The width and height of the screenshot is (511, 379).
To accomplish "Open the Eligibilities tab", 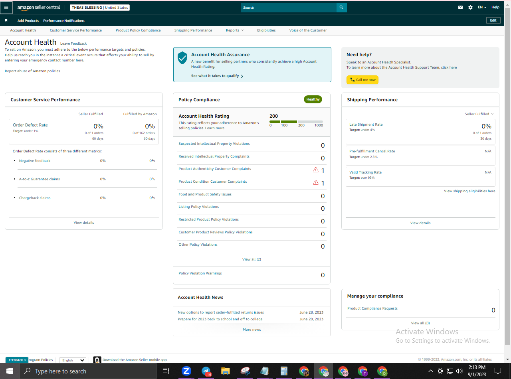I will coord(266,30).
